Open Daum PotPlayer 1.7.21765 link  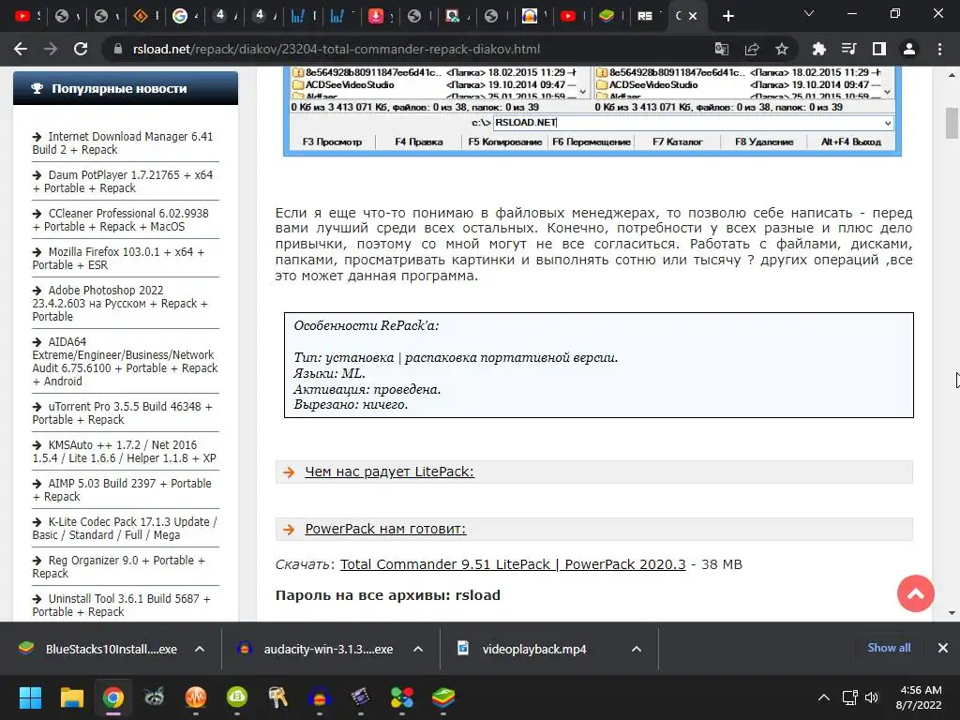tap(123, 182)
